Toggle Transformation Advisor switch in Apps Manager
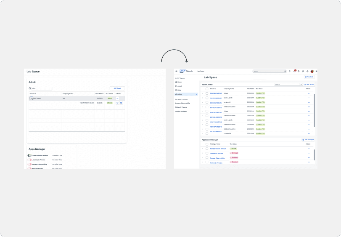The image size is (341, 237). coord(29,155)
